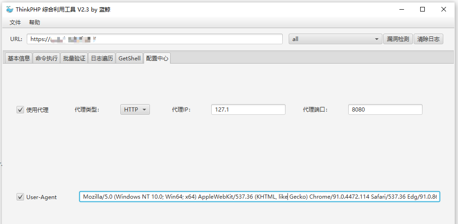Switch to the GetShell tab
Image resolution: width=458 pixels, height=224 pixels.
[130, 59]
